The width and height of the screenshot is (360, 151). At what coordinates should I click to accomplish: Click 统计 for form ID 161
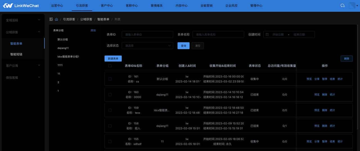(x=340, y=79)
